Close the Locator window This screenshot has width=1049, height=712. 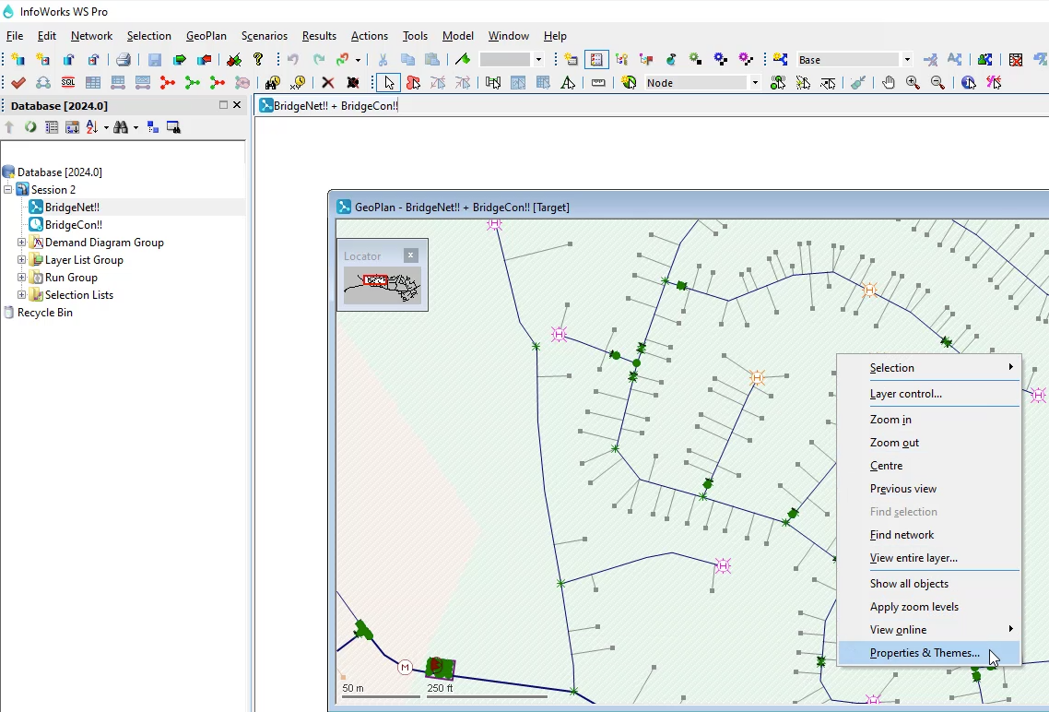coord(411,255)
